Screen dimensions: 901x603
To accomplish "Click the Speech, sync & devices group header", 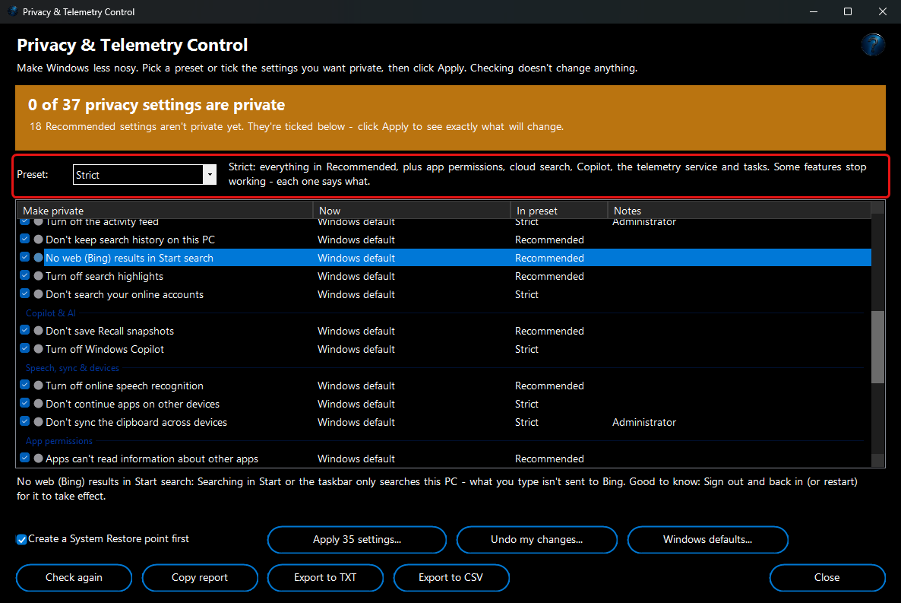I will [72, 368].
